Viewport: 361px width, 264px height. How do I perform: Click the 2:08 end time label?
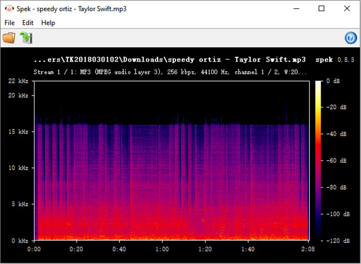[x=308, y=249]
